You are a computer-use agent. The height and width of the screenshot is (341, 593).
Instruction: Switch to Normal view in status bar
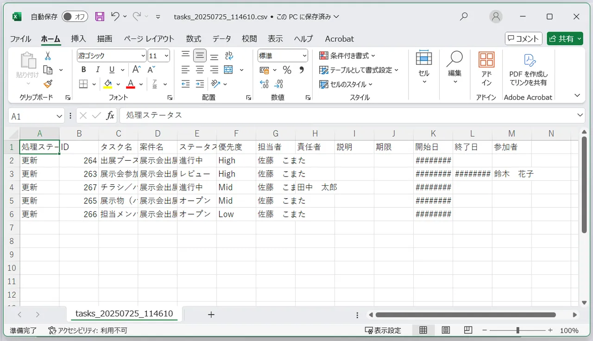tap(423, 330)
